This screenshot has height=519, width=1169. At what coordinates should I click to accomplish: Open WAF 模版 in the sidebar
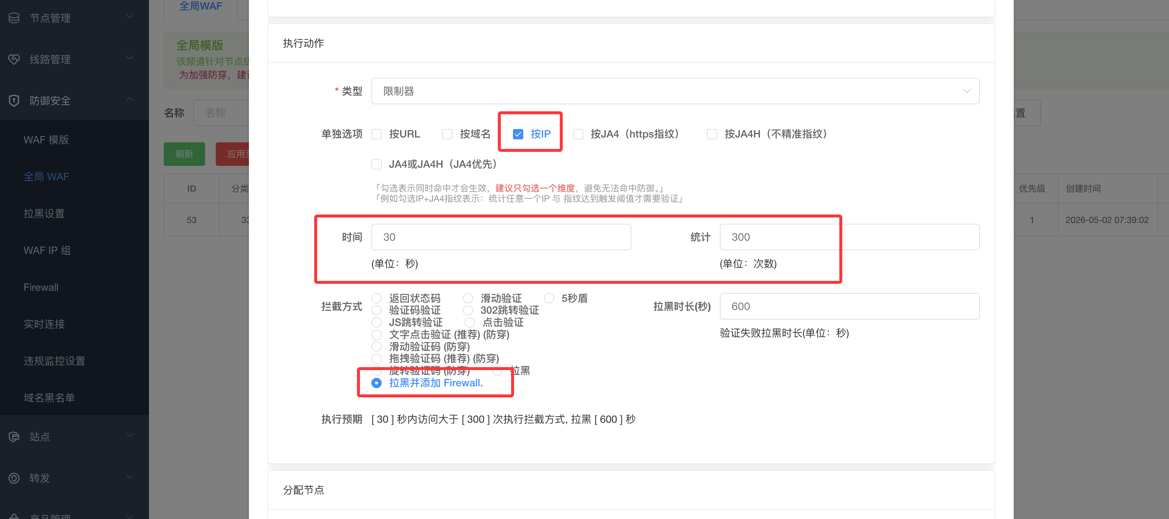[x=46, y=140]
